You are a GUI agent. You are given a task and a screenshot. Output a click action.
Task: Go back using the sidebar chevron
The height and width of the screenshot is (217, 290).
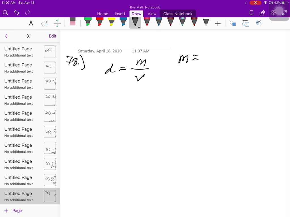tap(6, 36)
